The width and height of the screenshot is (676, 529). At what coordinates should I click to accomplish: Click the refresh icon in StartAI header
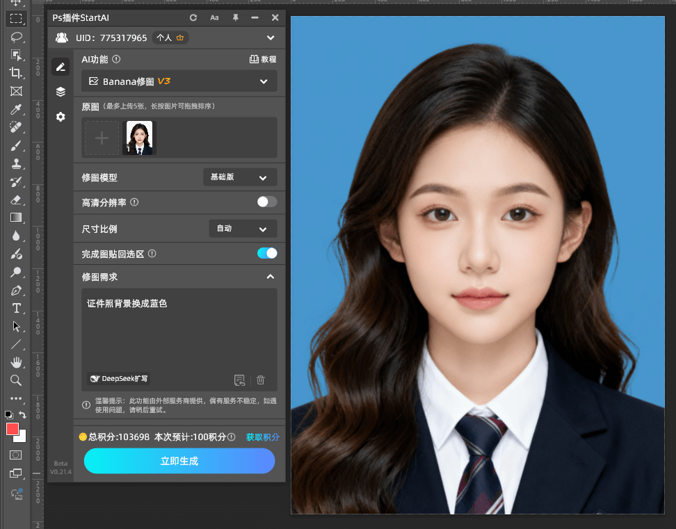point(193,17)
